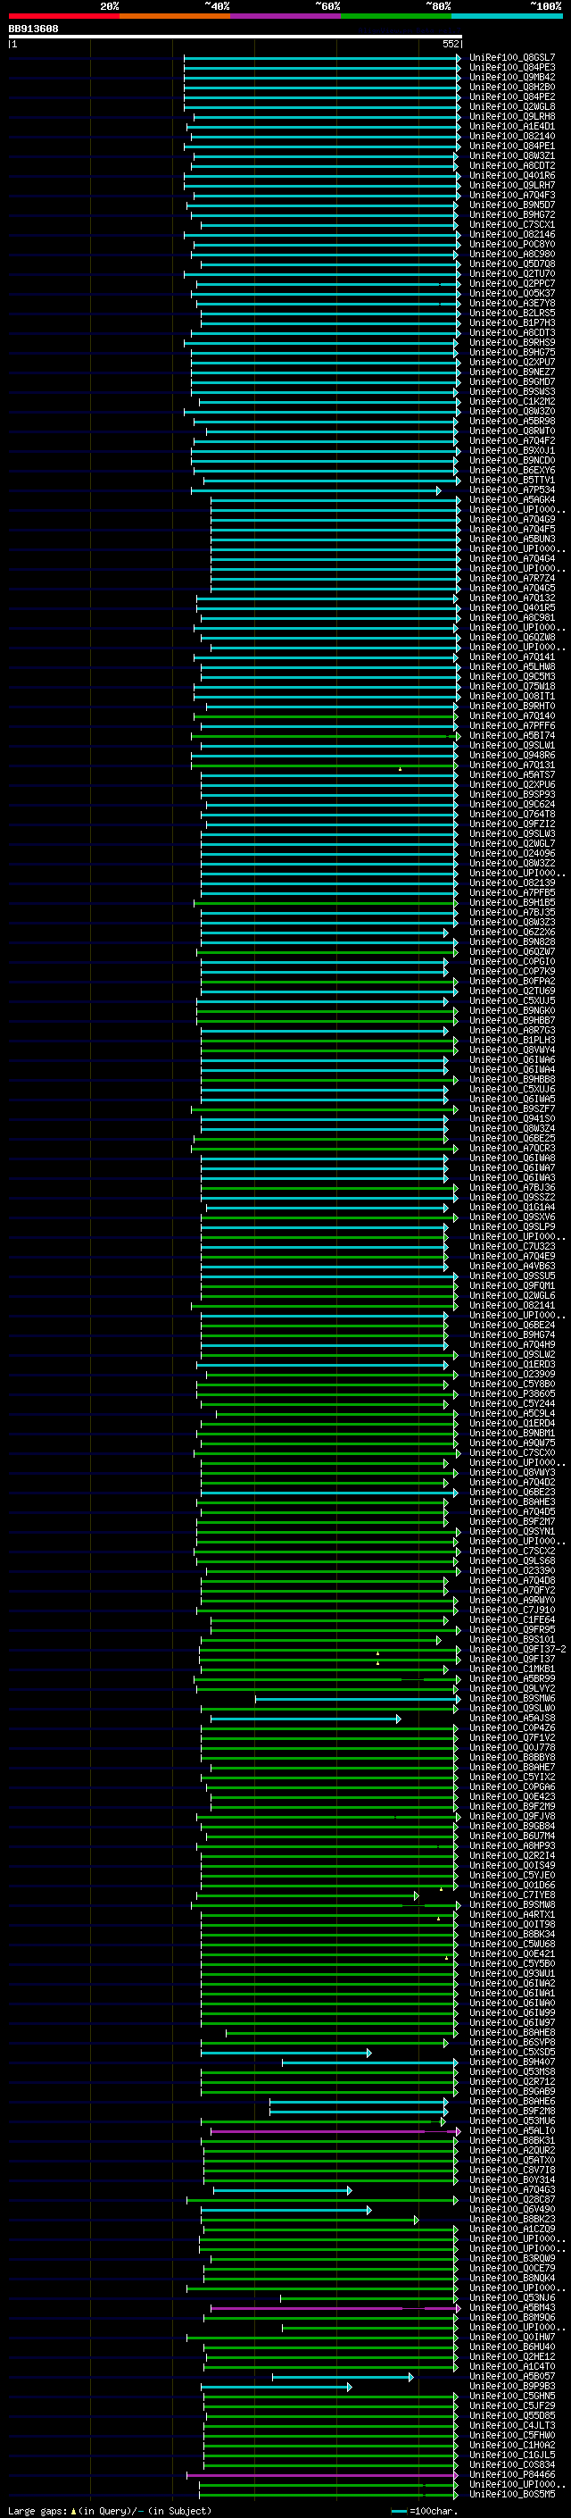Click label UniRef100_Q9FI37-2
This screenshot has height=2518, width=571.
click(x=517, y=1649)
